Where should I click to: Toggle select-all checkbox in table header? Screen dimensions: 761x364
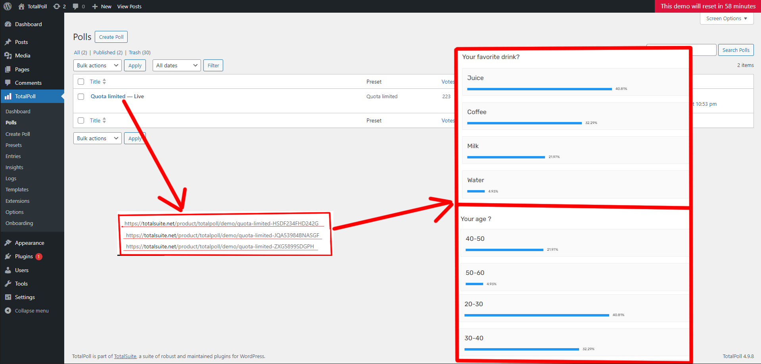tap(81, 82)
